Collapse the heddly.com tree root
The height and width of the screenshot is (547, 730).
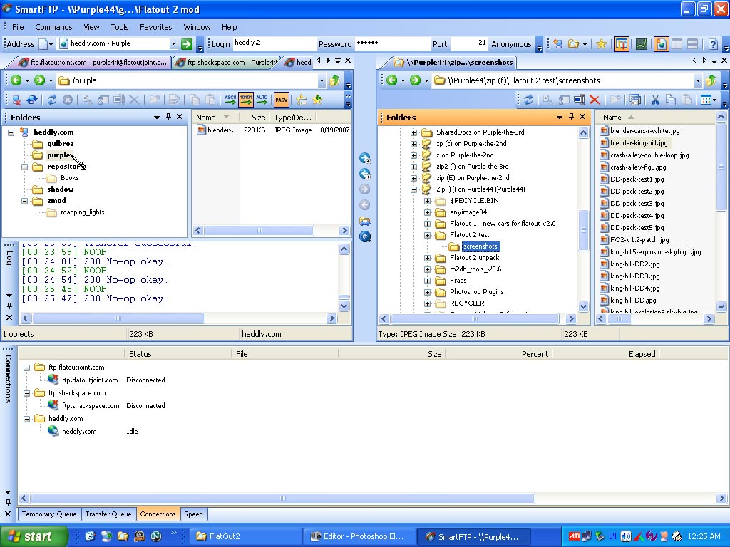[11, 132]
